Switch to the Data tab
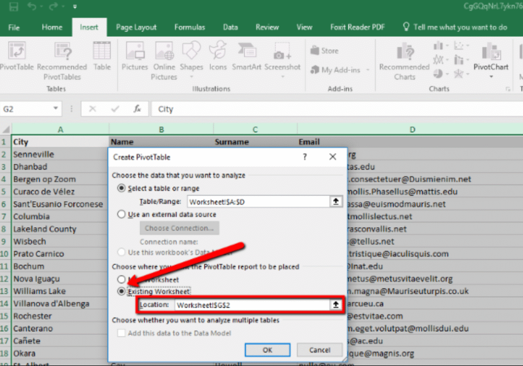Image resolution: width=523 pixels, height=366 pixels. click(x=230, y=28)
